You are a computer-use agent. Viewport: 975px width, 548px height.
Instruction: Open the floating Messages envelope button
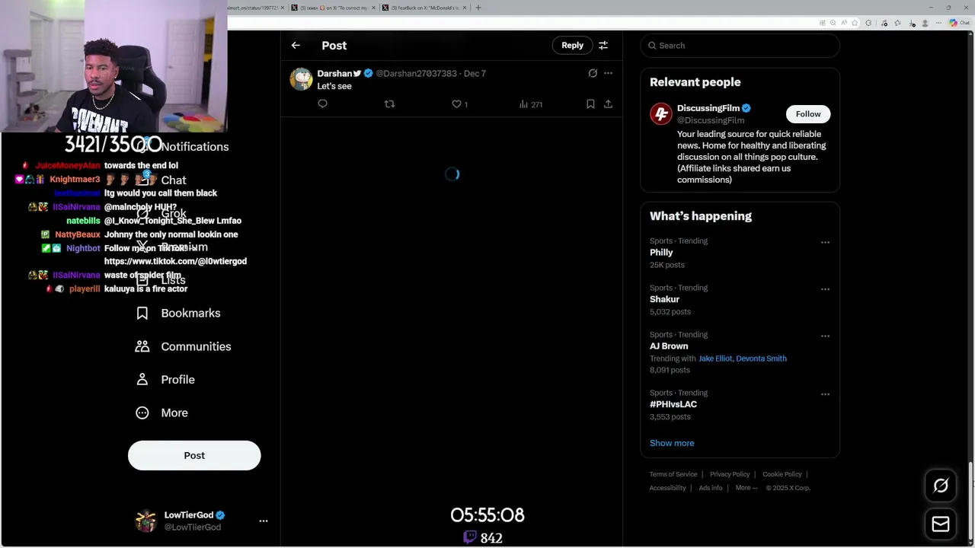pos(941,524)
